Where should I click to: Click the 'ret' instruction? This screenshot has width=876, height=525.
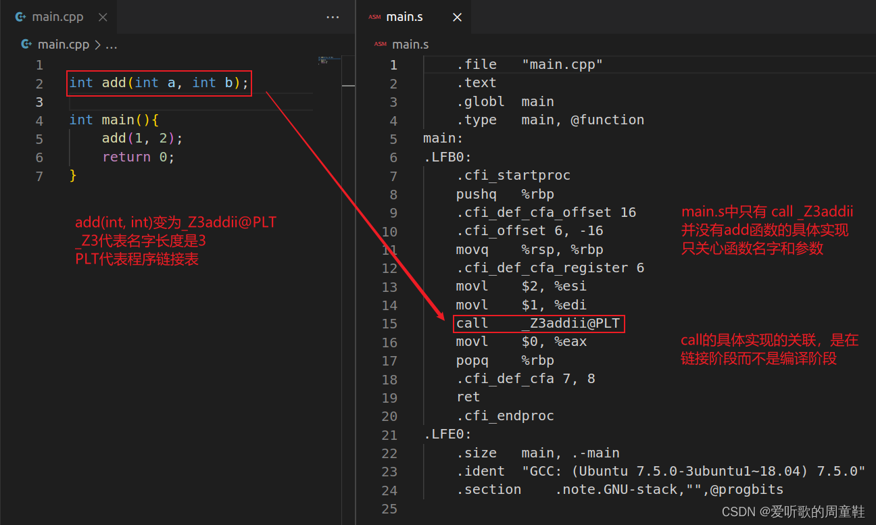468,397
